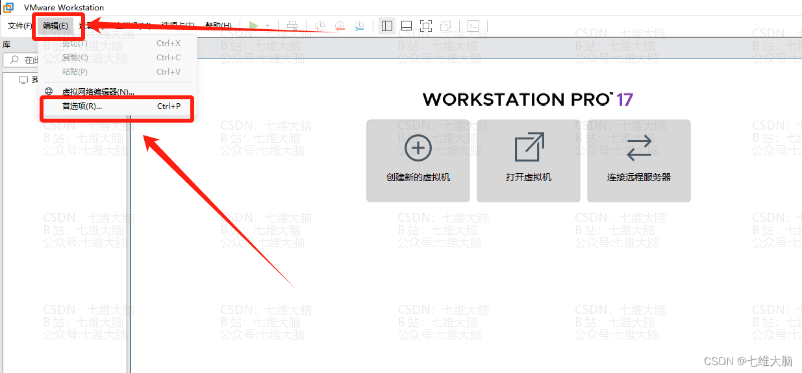Open the 选项卡(T) menu
The image size is (802, 373).
pos(178,26)
